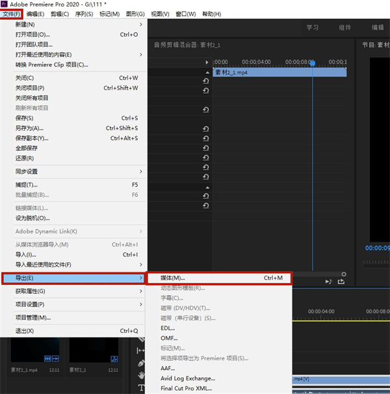Choose EDL... in export submenu
The height and width of the screenshot is (394, 390).
(219, 328)
